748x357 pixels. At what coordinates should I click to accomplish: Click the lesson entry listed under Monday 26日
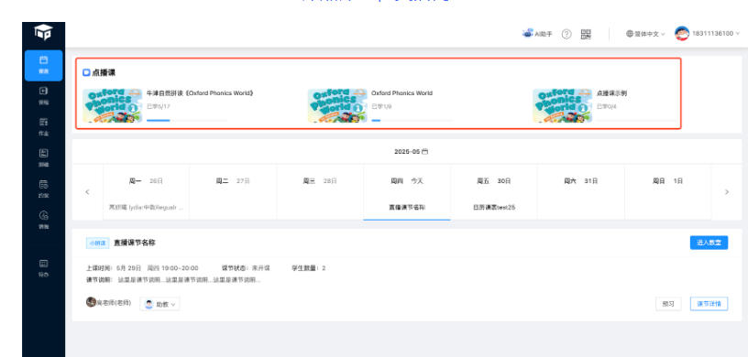coord(146,208)
